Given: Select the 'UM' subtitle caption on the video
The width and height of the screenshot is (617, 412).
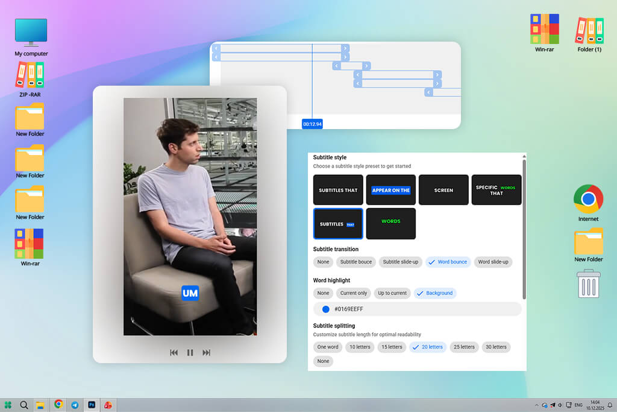Looking at the screenshot, I should 190,293.
